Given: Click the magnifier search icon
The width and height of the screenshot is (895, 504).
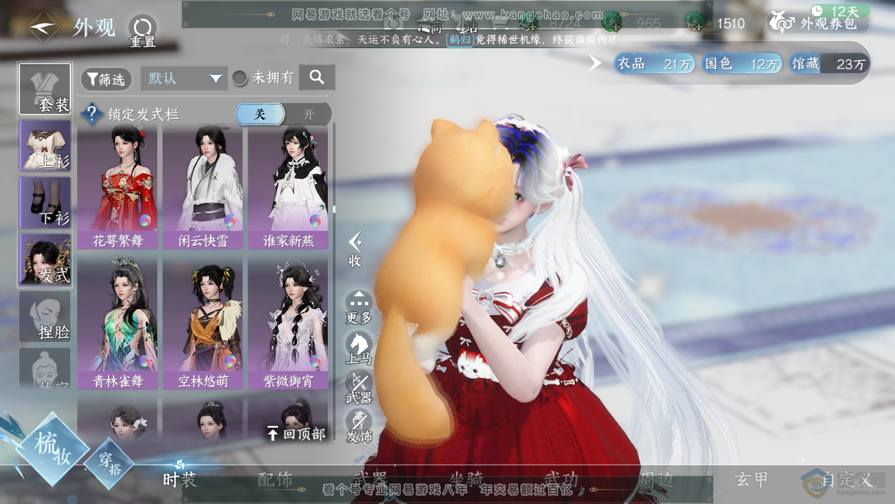Looking at the screenshot, I should tap(317, 78).
